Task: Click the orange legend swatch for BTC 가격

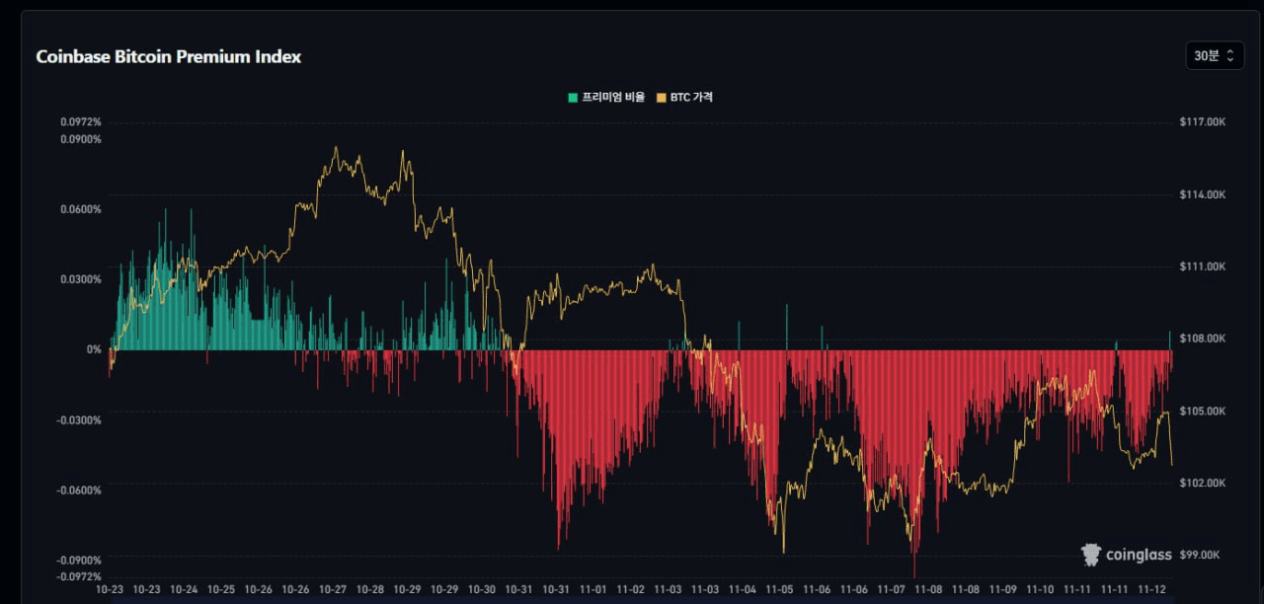Action: pos(662,97)
